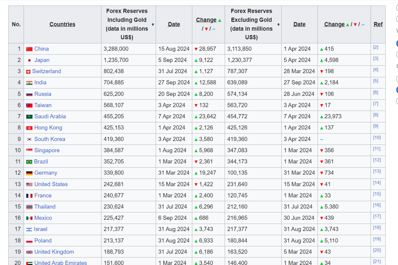Screen dimensions: 398x265
Task: Open the Thailand country link
Action: click(x=45, y=207)
